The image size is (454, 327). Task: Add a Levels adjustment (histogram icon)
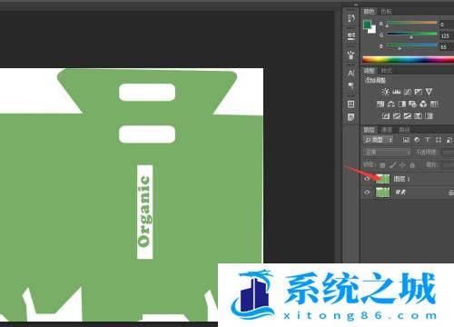(397, 92)
